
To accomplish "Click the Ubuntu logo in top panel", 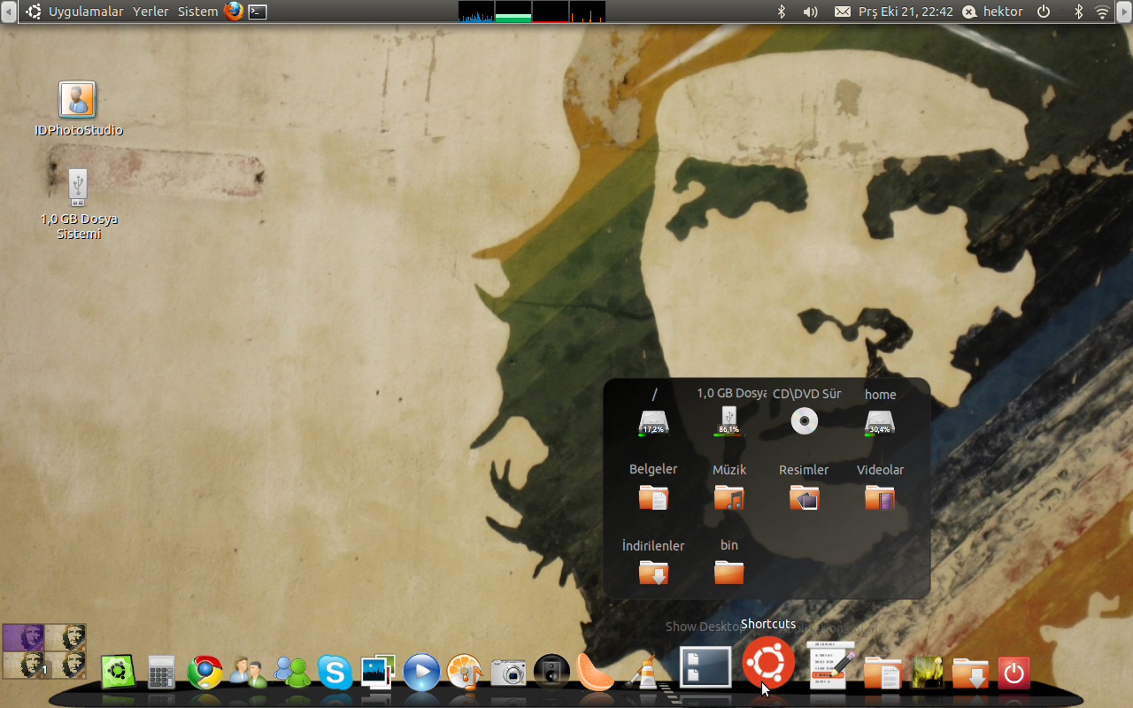I will [34, 12].
